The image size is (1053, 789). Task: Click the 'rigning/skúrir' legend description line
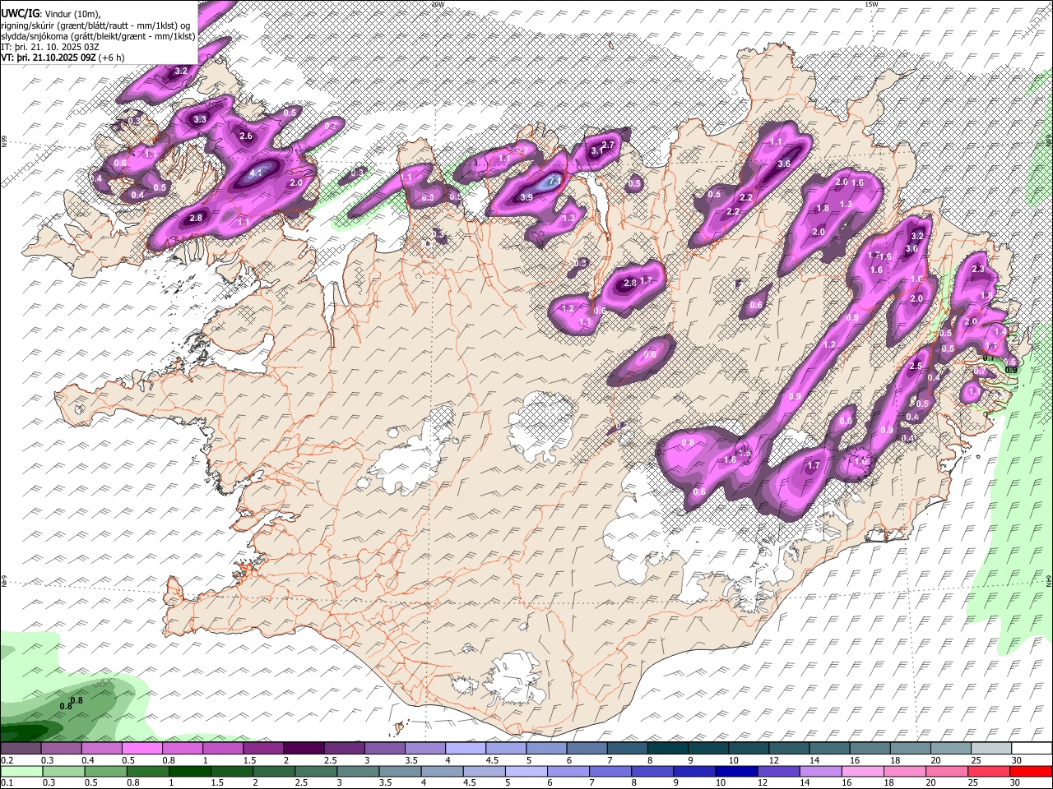click(x=95, y=25)
